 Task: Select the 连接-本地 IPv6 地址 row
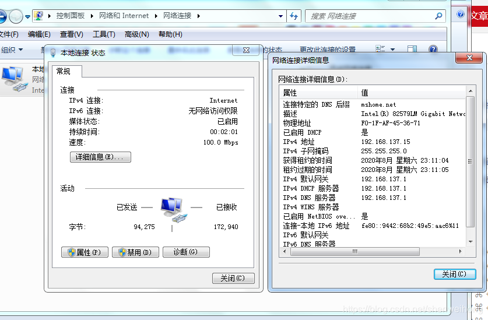coord(373,226)
